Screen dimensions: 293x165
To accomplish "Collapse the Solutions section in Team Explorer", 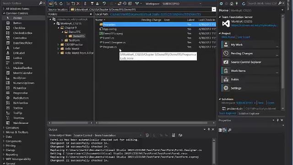I will point(220,99).
